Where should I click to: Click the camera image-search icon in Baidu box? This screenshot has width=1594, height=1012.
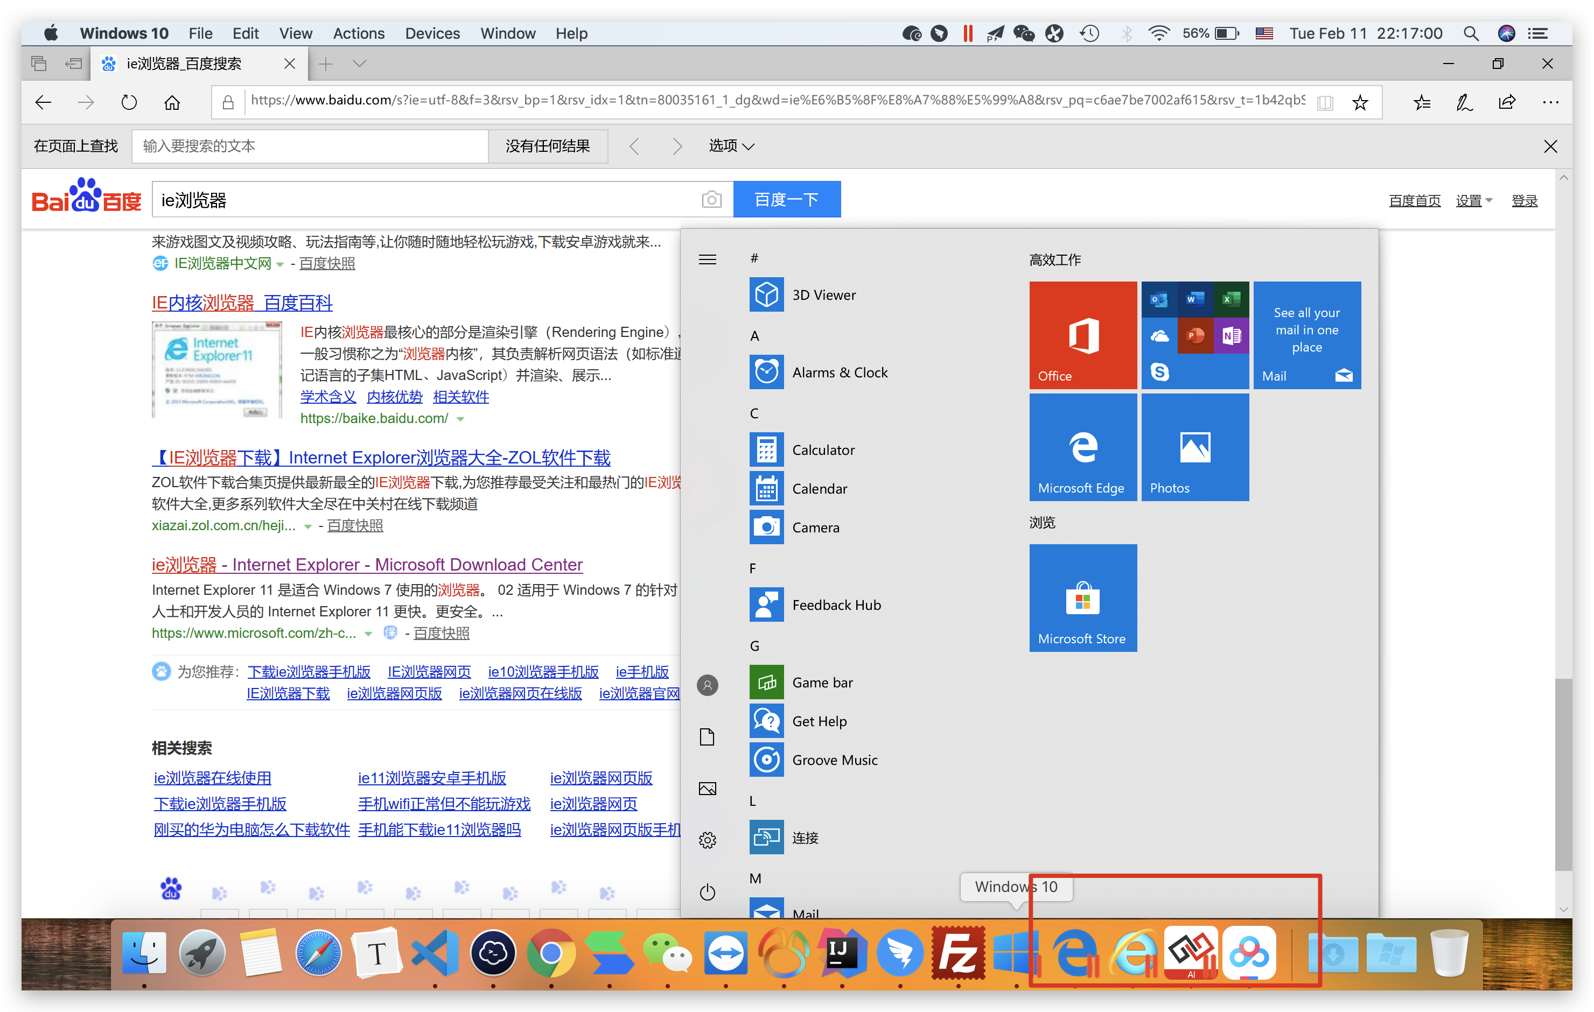tap(711, 199)
